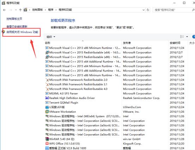Viewport: 195px width, 150px height.
Task: Sort by 安装时间 column header
Action: click(175, 43)
